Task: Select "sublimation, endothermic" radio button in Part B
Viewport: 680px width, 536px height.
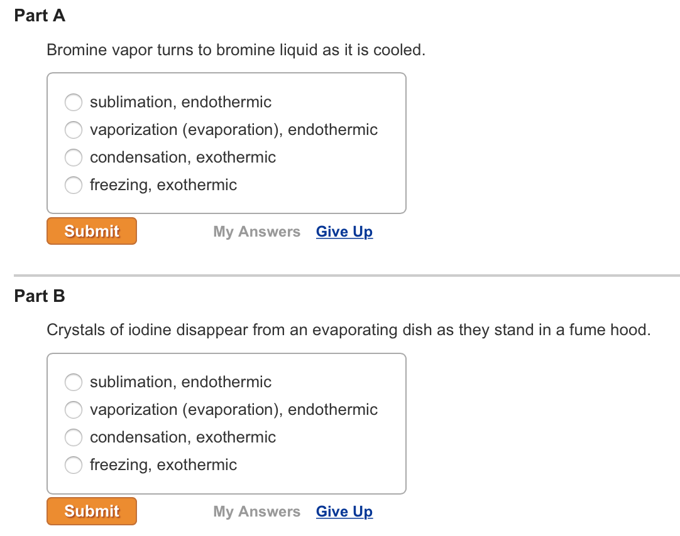Action: coord(74,382)
